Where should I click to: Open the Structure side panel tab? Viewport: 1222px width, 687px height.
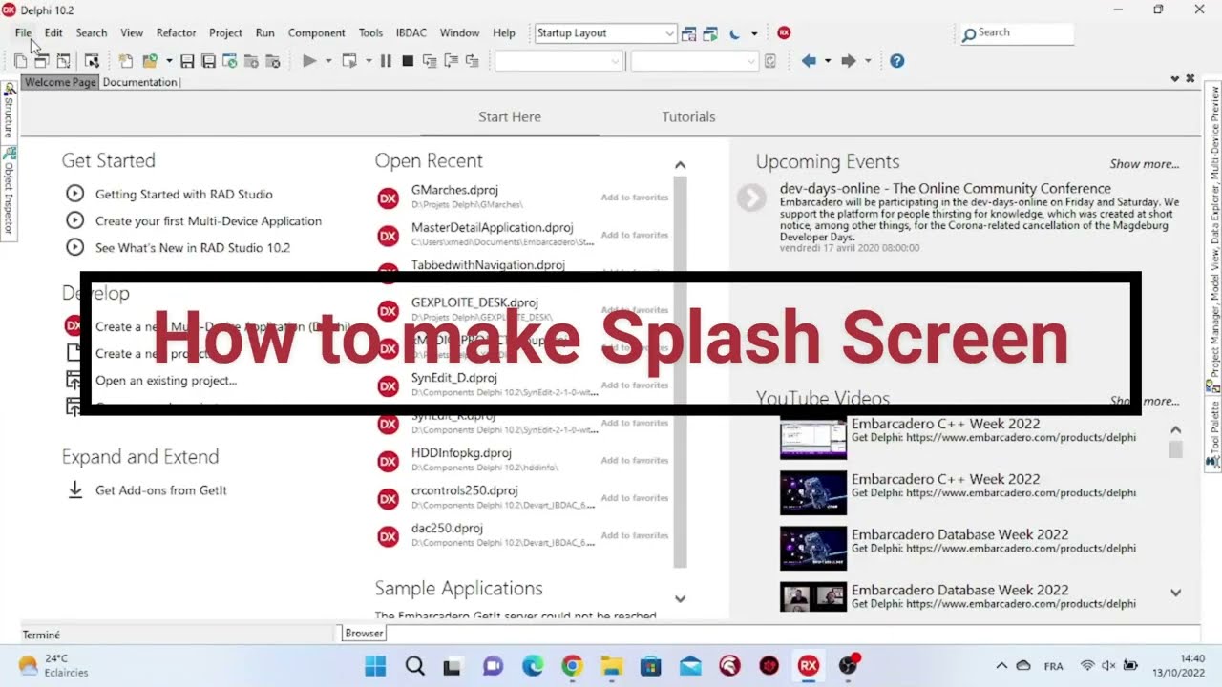[9, 111]
